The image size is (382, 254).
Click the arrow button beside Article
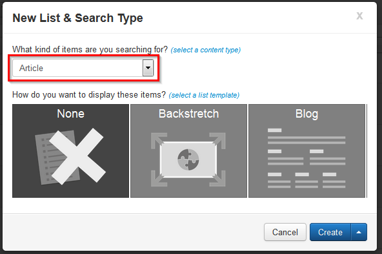148,68
